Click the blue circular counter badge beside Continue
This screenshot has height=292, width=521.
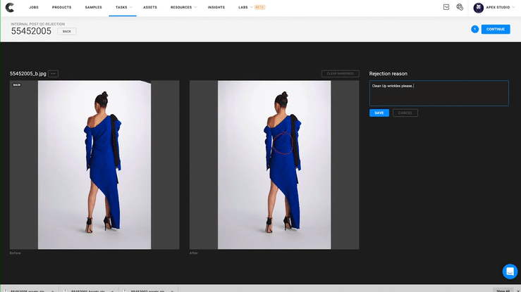coord(474,29)
